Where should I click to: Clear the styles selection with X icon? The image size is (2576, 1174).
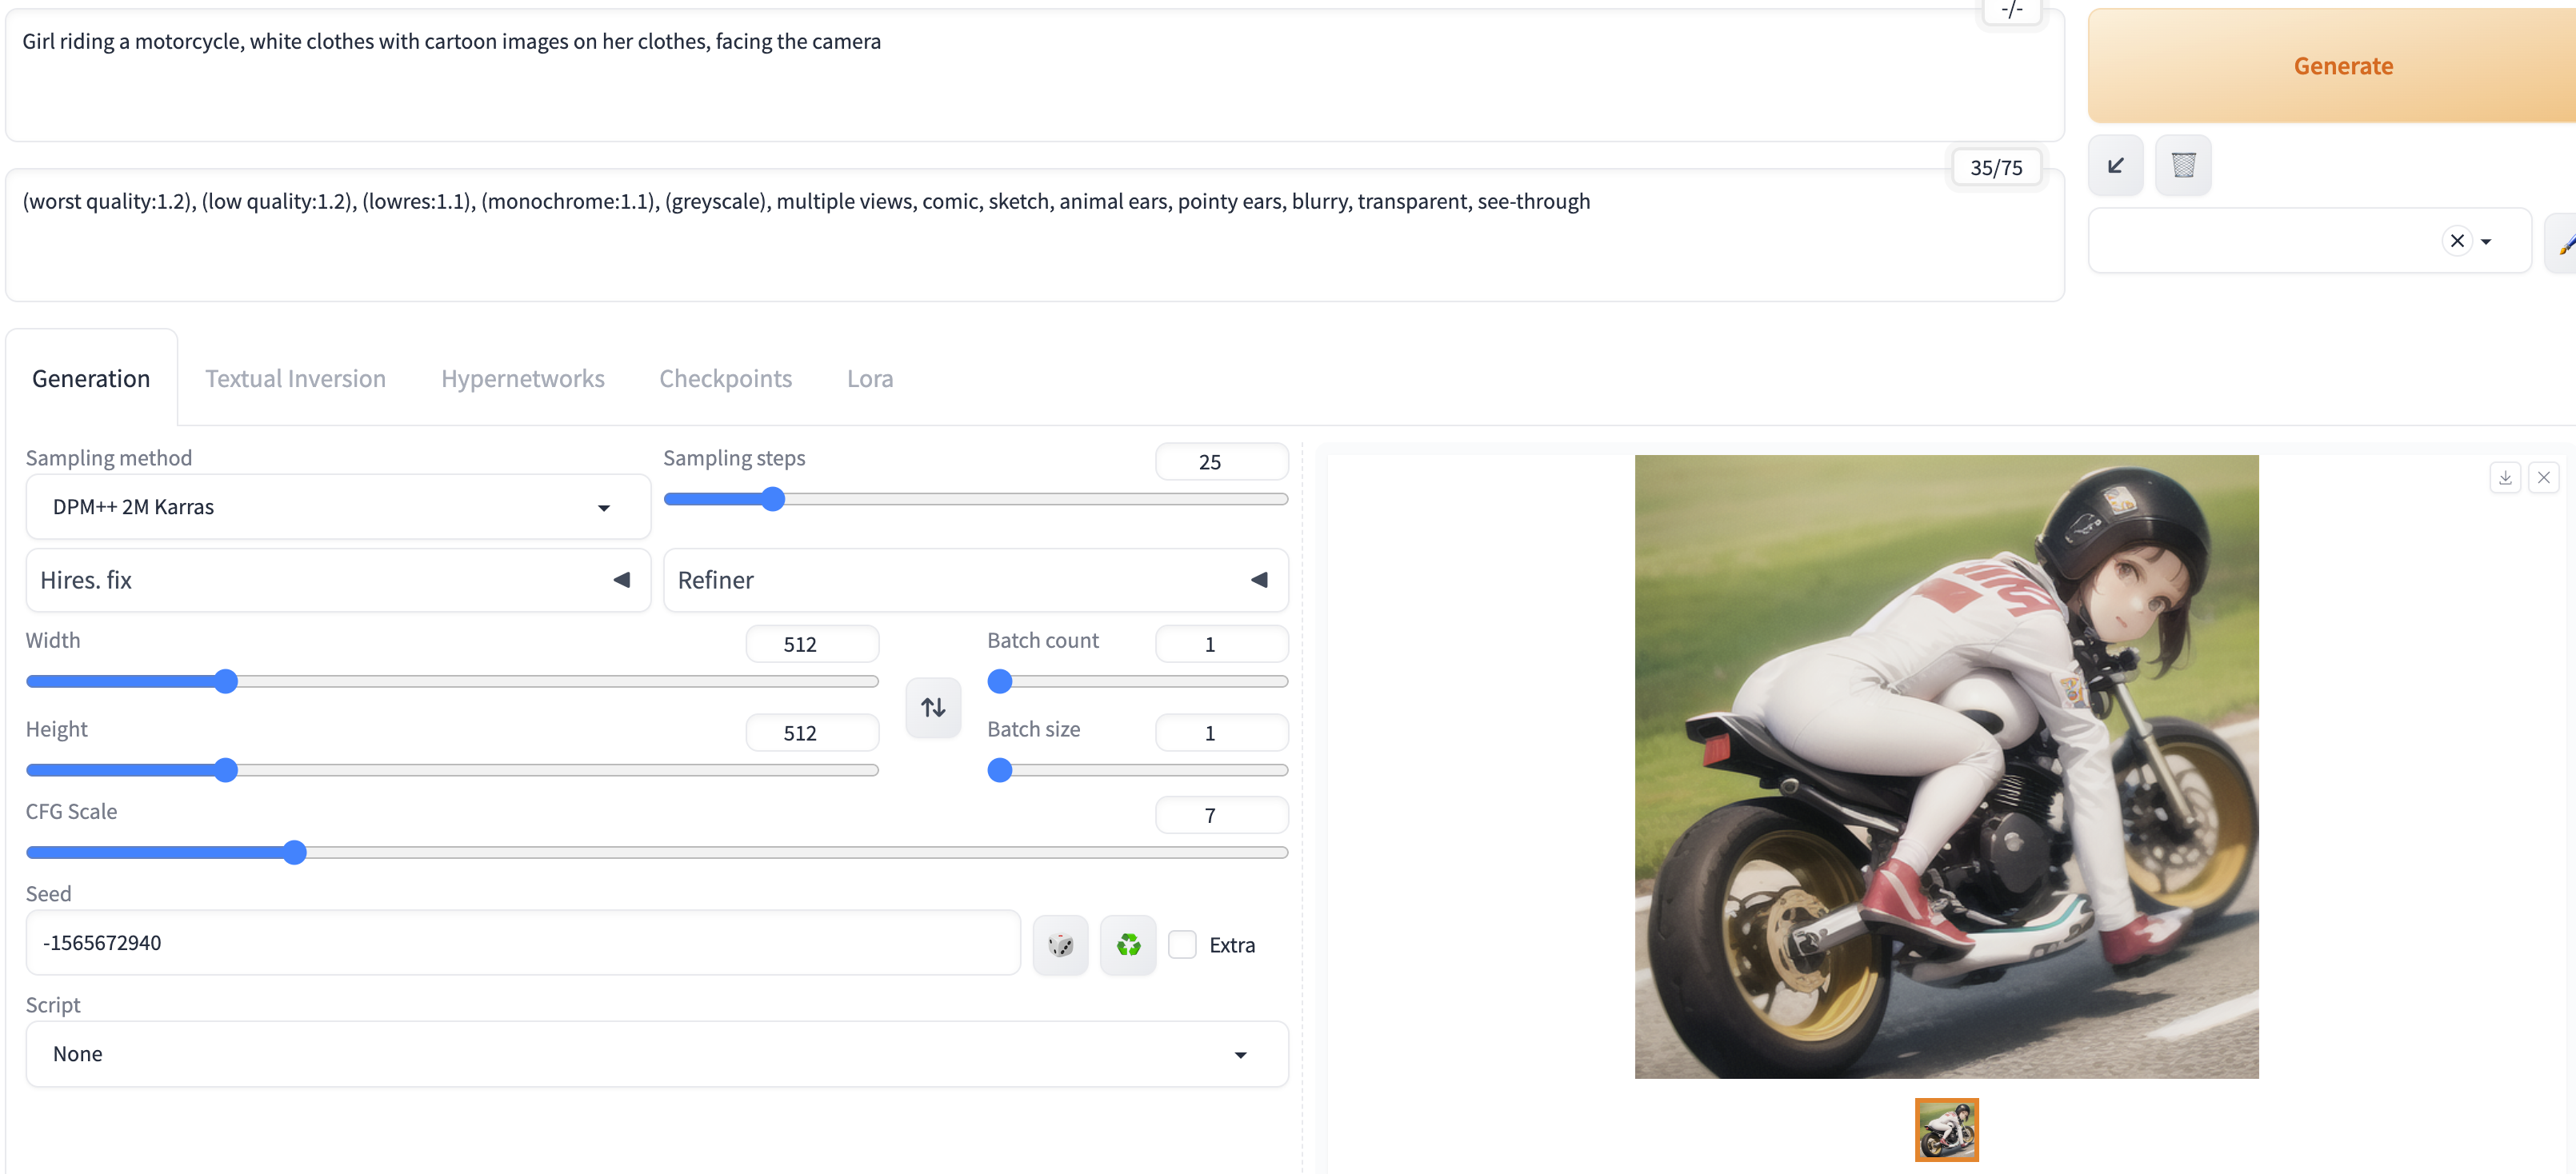[x=2456, y=241]
